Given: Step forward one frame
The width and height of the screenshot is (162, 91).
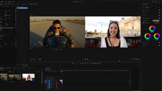Looking at the screenshot, I should (88, 63).
